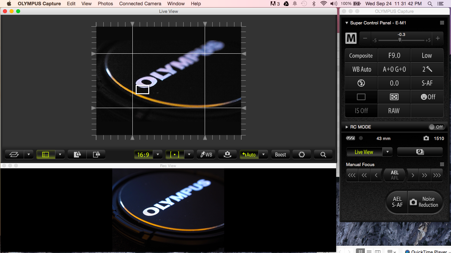Click the WB Auto setting
The height and width of the screenshot is (253, 451).
[361, 70]
